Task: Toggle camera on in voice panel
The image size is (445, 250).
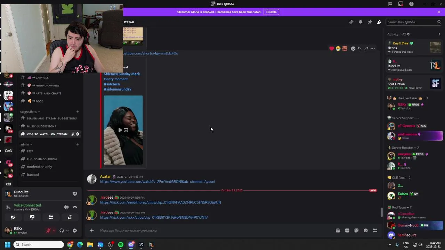Action: click(x=13, y=217)
